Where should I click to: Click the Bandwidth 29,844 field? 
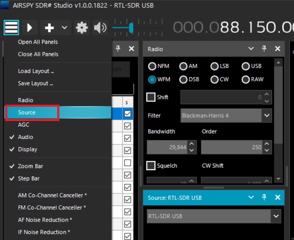(167, 147)
